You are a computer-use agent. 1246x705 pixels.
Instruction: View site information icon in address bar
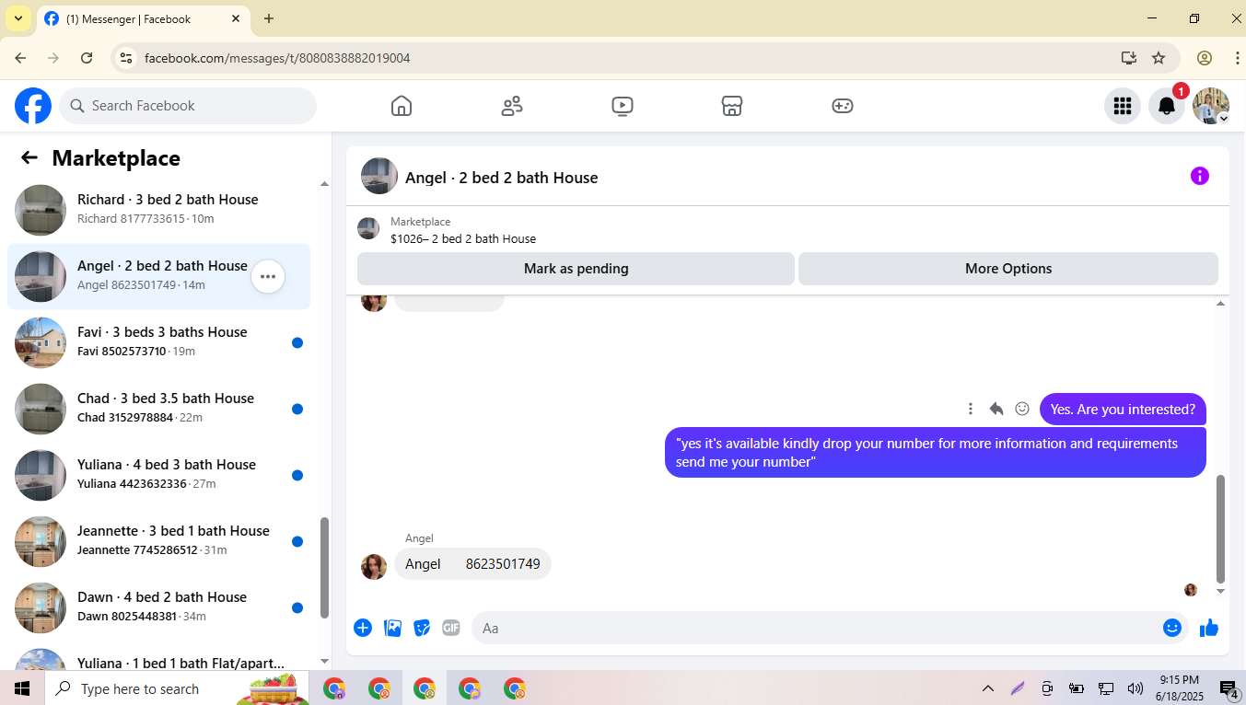(127, 58)
